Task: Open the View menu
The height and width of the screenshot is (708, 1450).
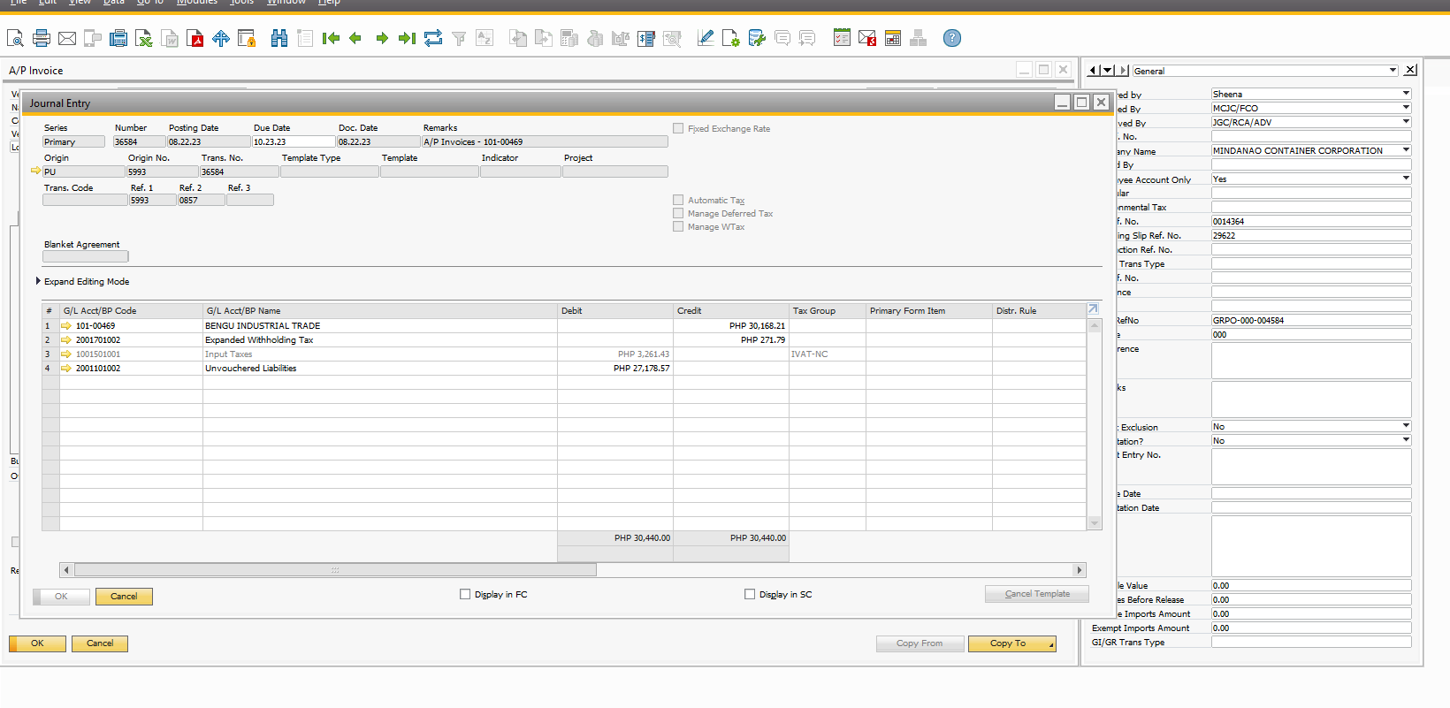Action: coord(80,3)
